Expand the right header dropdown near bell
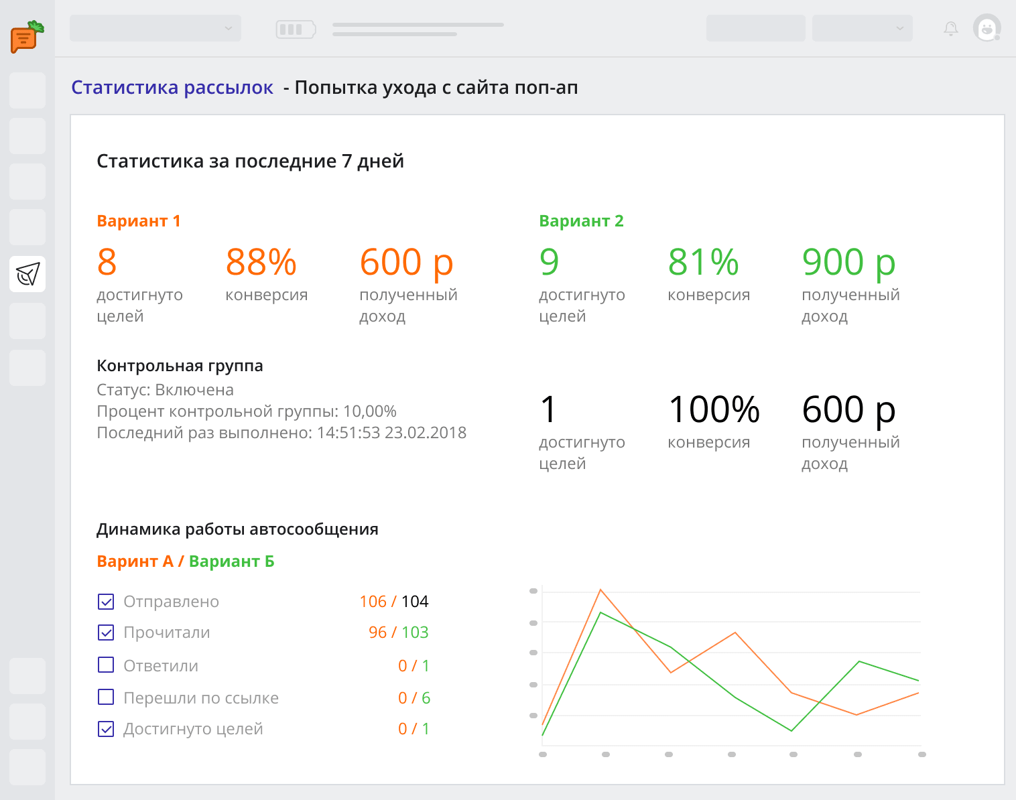The height and width of the screenshot is (800, 1016). coord(863,28)
